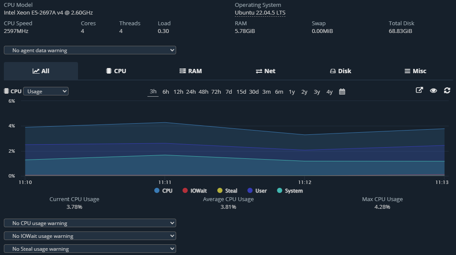
Task: Click the Ubuntu 22.04.5 LTS link
Action: pos(260,13)
